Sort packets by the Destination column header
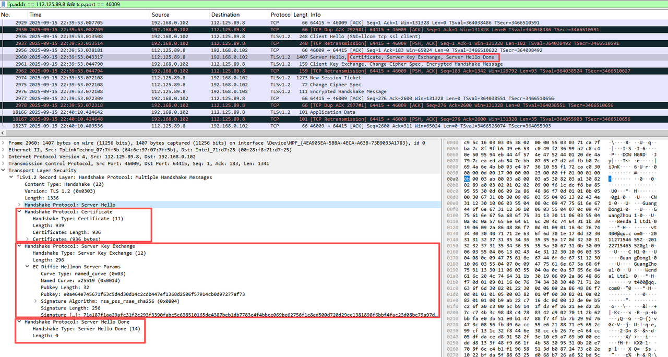This screenshot has width=668, height=357. coord(240,15)
